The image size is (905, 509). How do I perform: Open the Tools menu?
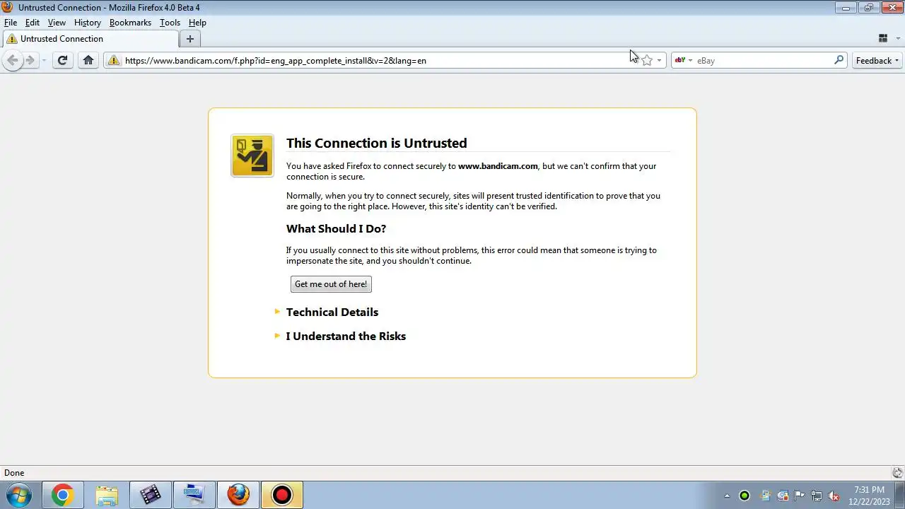(x=170, y=23)
